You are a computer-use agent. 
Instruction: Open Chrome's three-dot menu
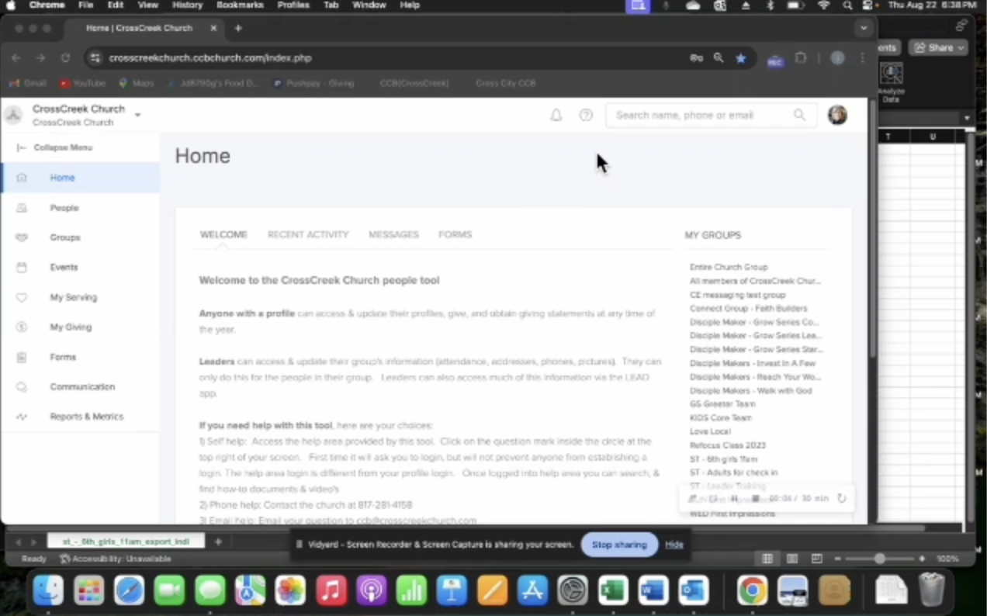[x=862, y=57]
